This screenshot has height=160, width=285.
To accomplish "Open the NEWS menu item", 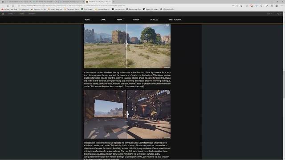I will 87,20.
